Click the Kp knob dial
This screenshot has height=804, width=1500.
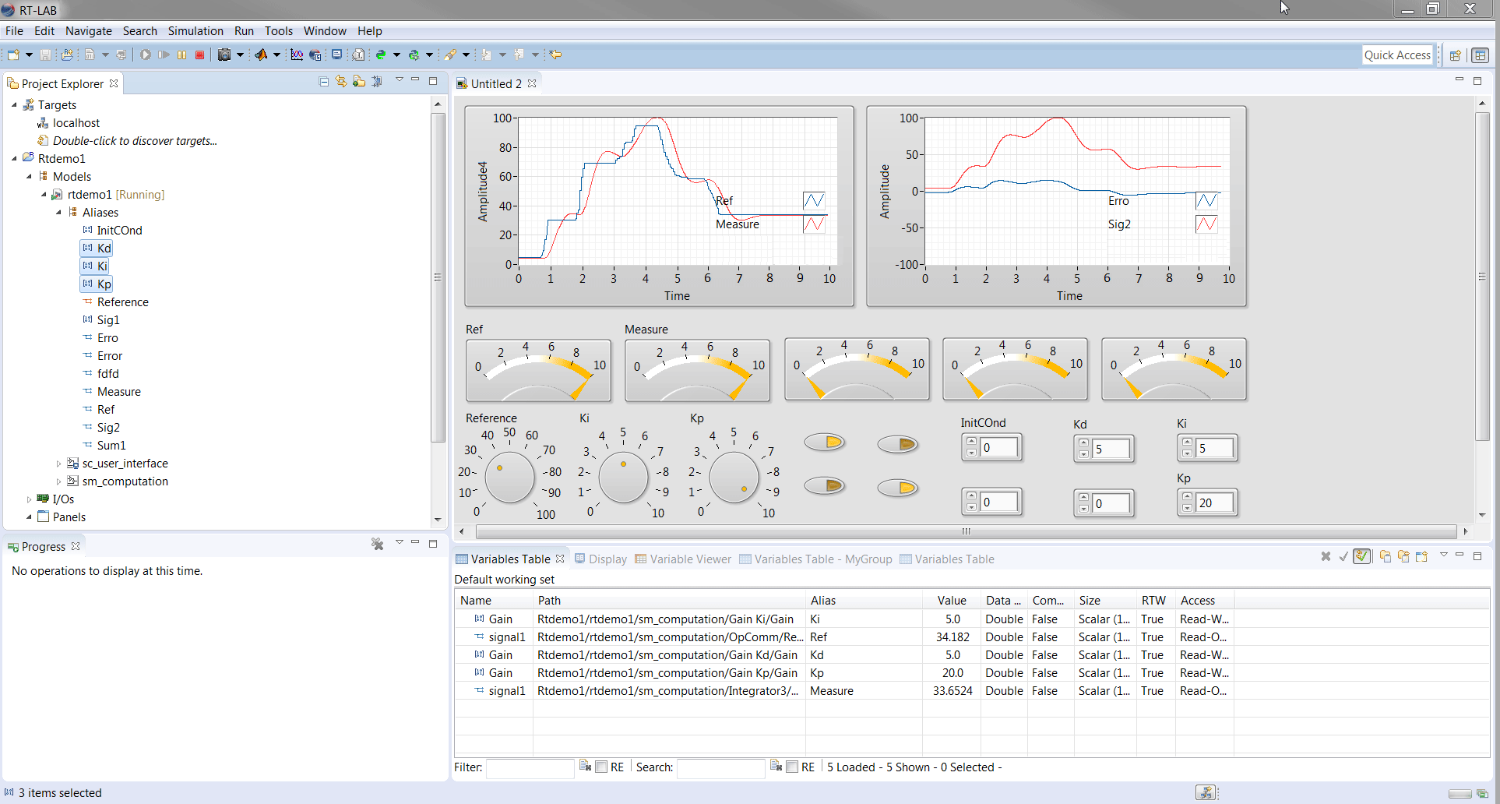coord(734,477)
